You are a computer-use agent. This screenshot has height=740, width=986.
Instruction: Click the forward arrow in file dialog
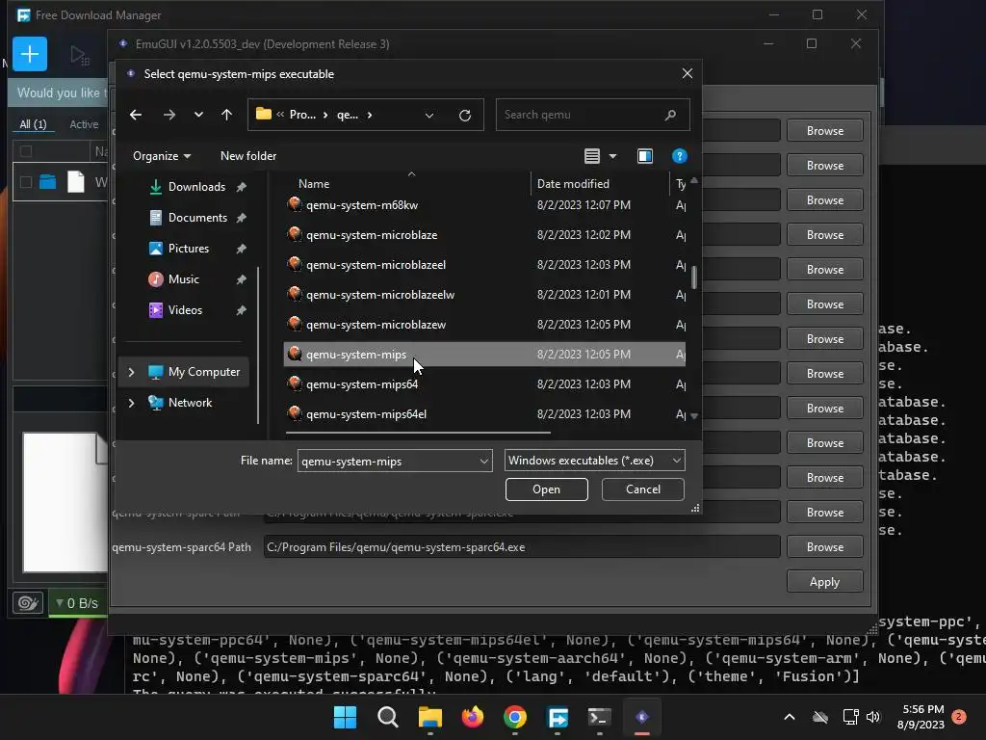click(x=169, y=115)
